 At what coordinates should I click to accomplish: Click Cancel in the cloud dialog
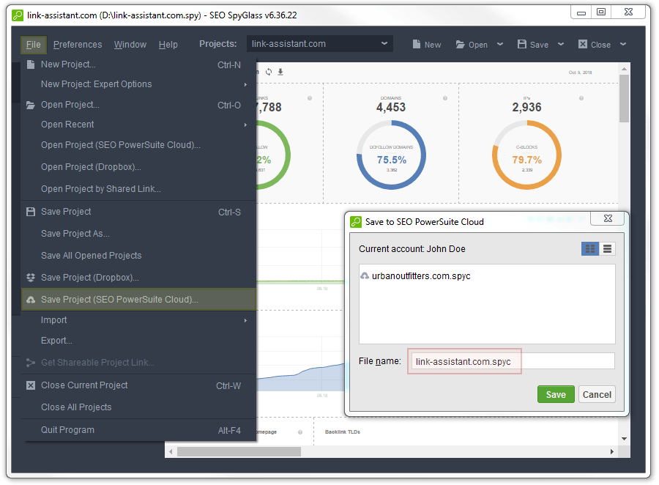(x=597, y=395)
